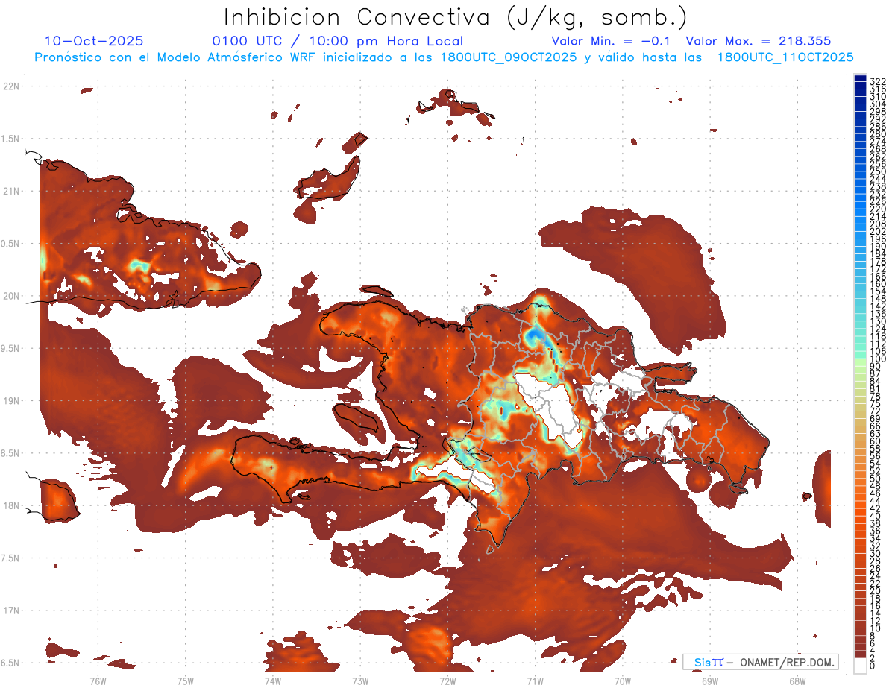Click the 22N latitude axis label
The height and width of the screenshot is (691, 895).
tap(11, 86)
